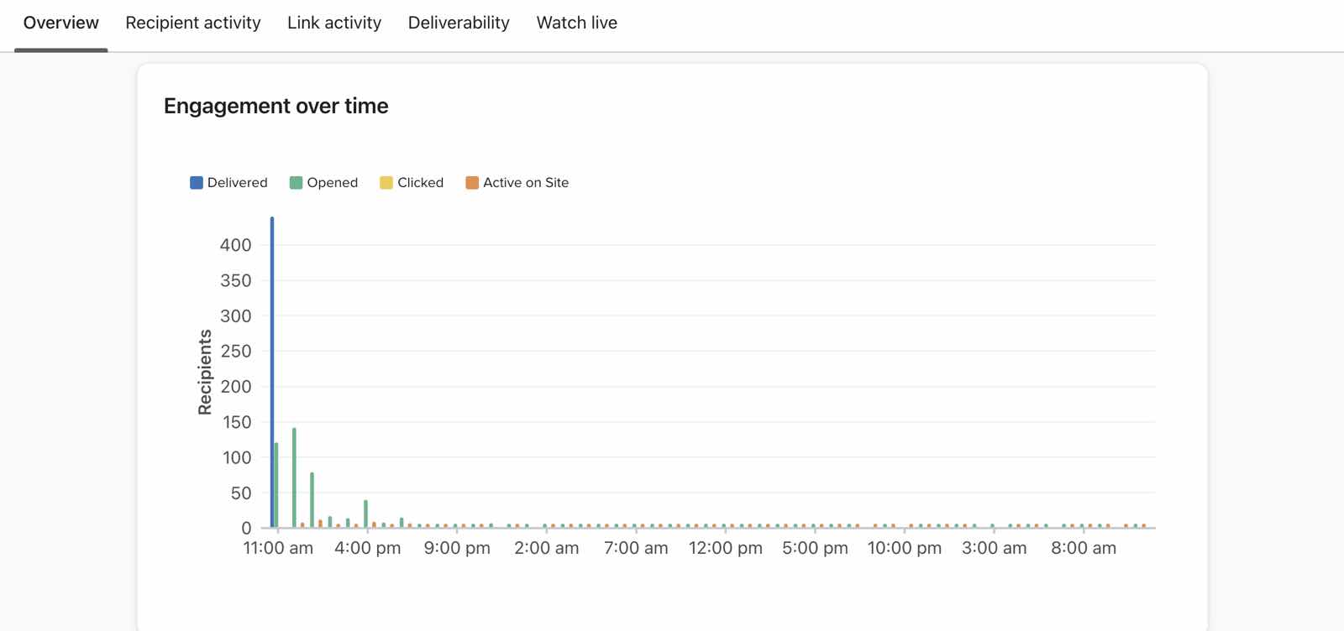Click the 8:00 am x-axis label

point(1084,549)
